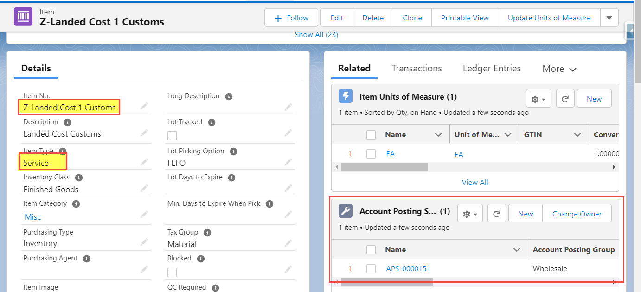This screenshot has height=292, width=641.
Task: Create New Account Posting Setup
Action: pyautogui.click(x=526, y=214)
